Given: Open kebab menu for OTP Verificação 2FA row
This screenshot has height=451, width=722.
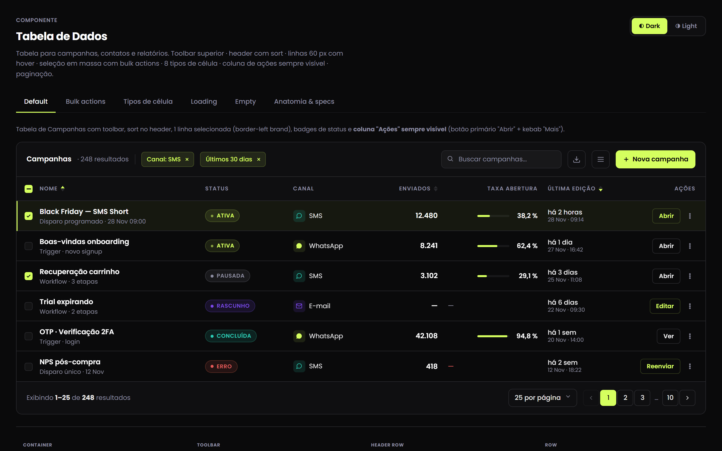Looking at the screenshot, I should click(x=690, y=336).
